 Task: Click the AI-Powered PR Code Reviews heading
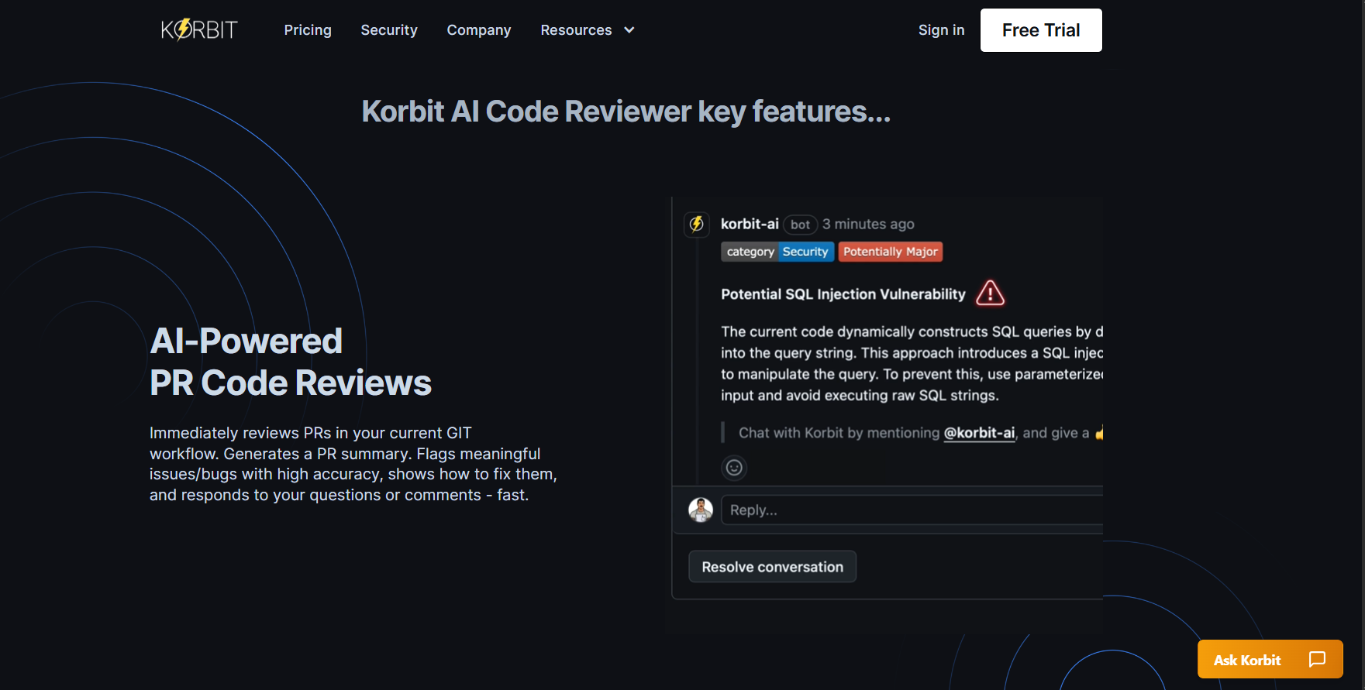tap(291, 362)
